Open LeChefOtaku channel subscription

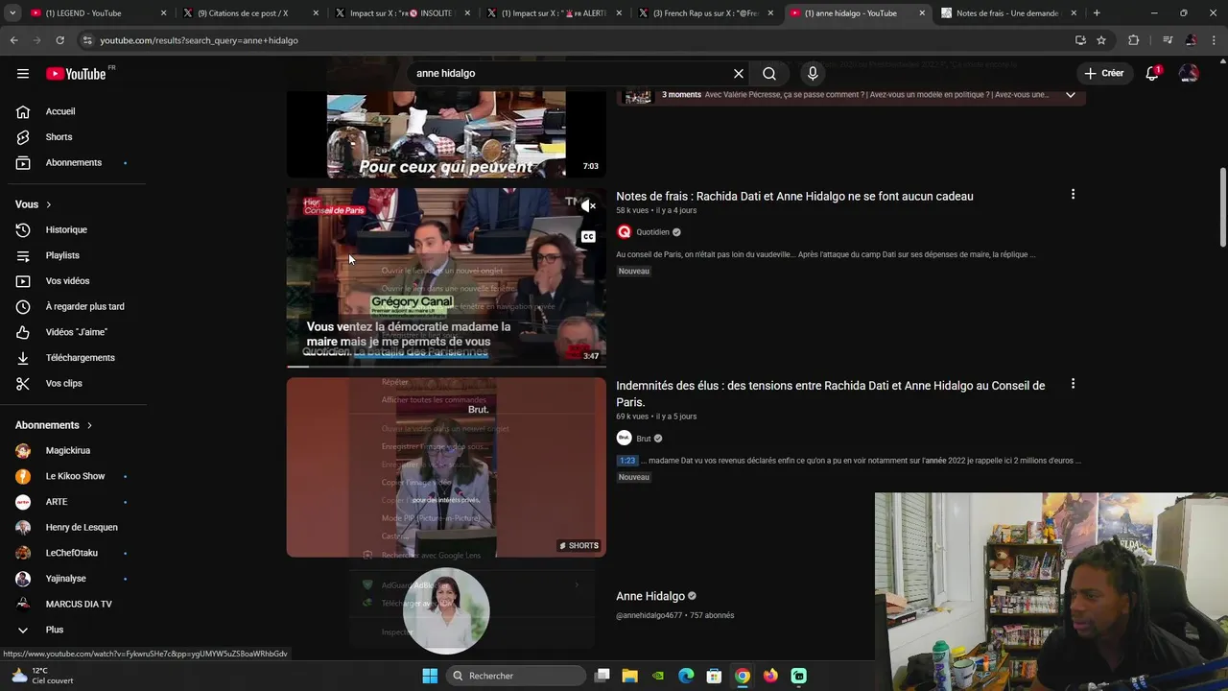coord(73,553)
